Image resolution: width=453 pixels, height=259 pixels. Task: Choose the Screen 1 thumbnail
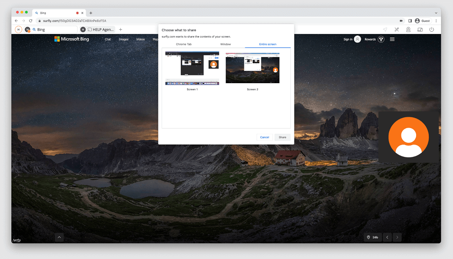pyautogui.click(x=192, y=69)
